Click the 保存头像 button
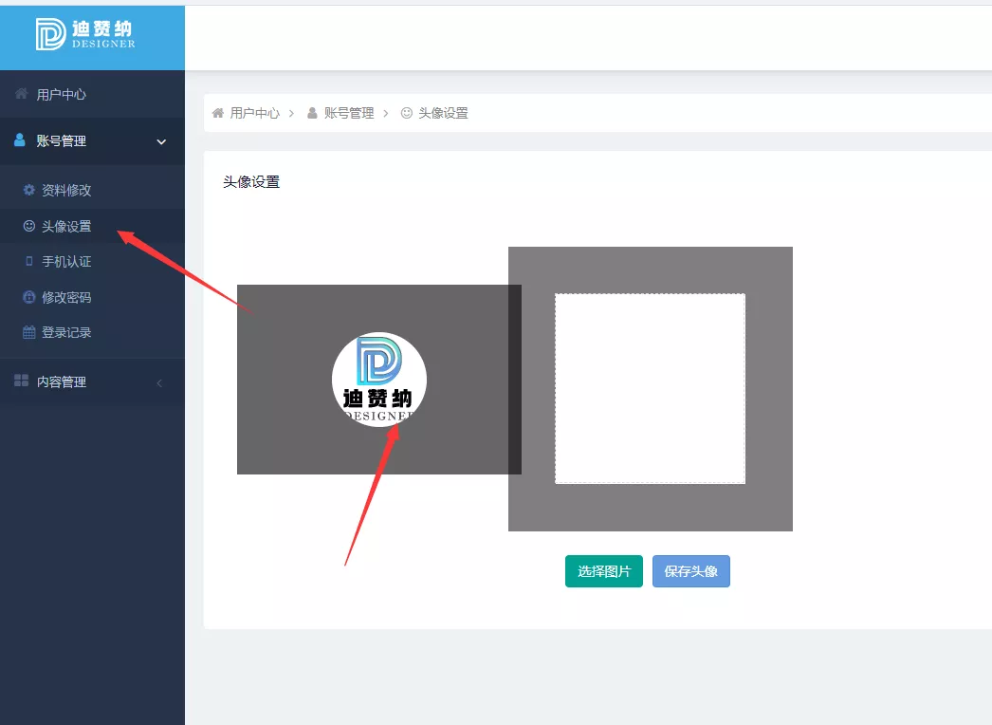 pyautogui.click(x=690, y=571)
